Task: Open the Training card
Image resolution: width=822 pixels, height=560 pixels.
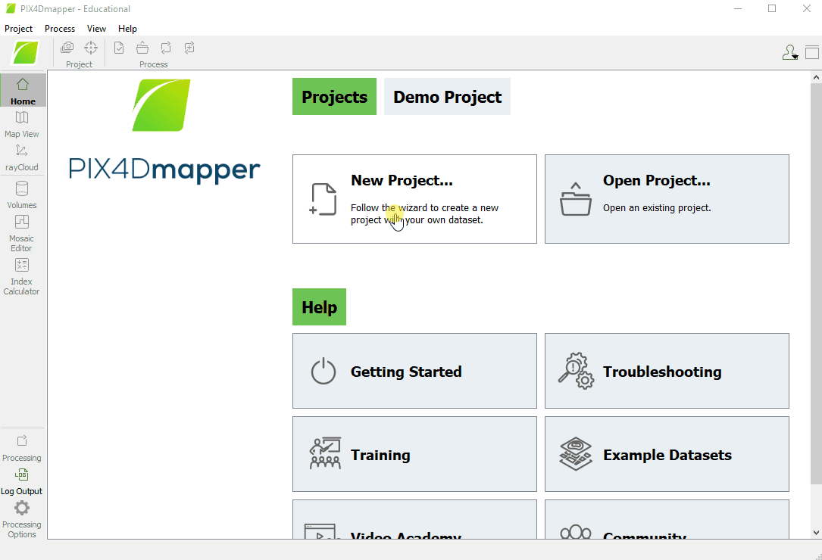Action: click(x=414, y=454)
